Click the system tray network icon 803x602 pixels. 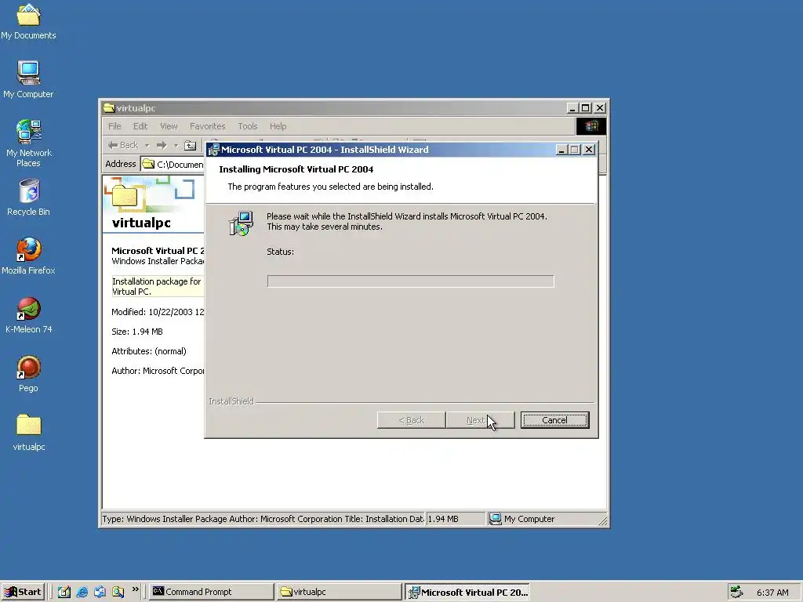737,592
